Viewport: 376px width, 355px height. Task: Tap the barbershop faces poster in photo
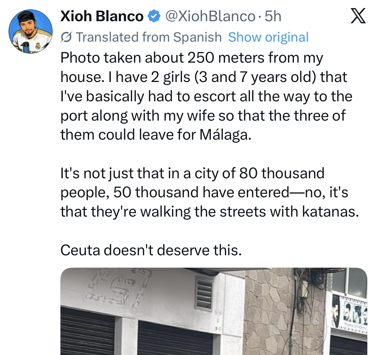[x=349, y=312]
